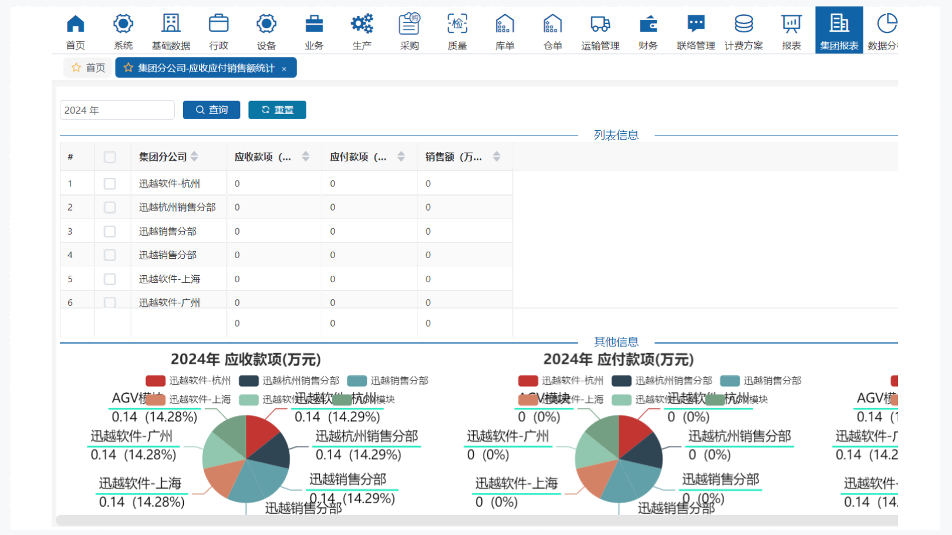Toggle the red 迅越软件-杭州 legend swatch in 应收款项 chart

coord(156,381)
